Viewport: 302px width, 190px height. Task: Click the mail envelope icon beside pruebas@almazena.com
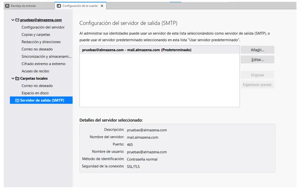(17, 20)
